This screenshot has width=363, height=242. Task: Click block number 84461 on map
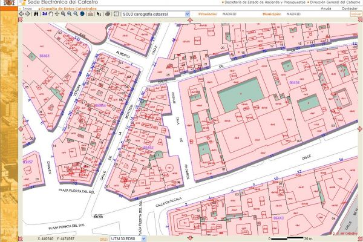point(44,56)
